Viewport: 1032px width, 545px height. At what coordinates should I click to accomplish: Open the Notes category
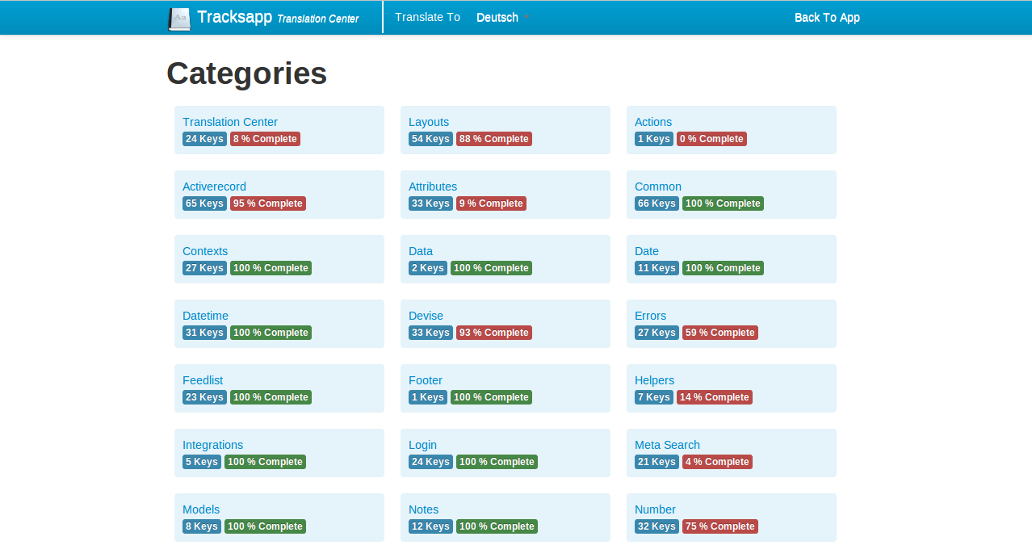(x=424, y=509)
